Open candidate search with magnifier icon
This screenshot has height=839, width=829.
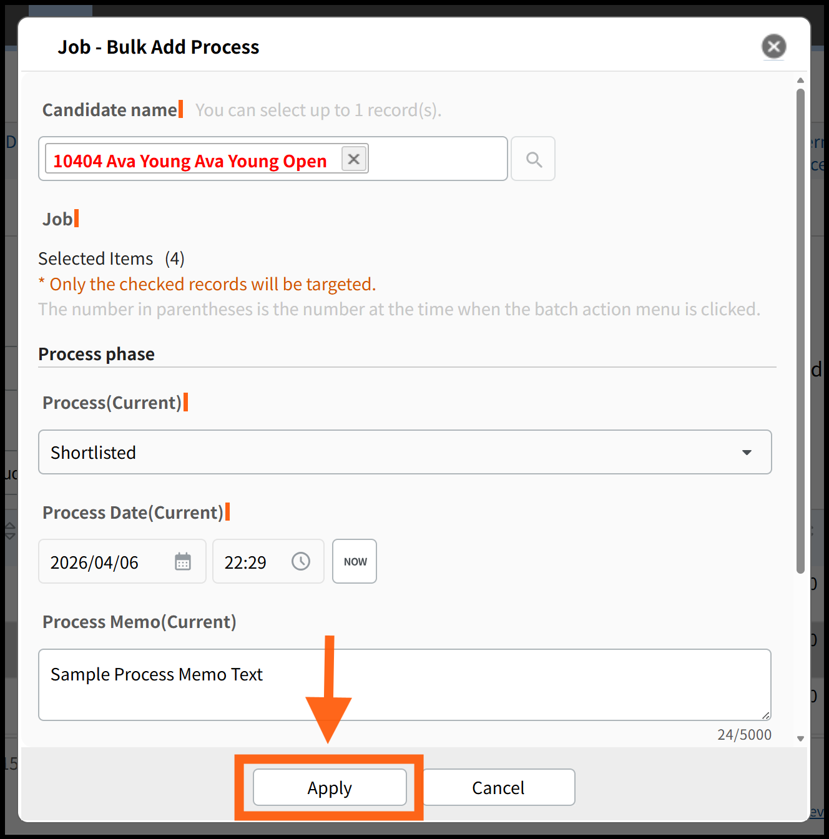click(533, 159)
